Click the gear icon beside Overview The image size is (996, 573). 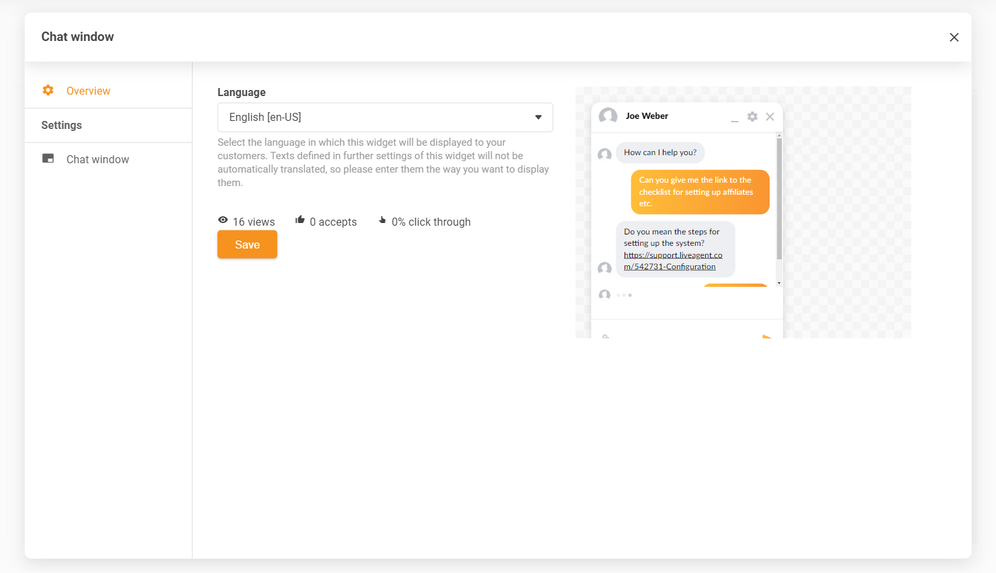point(48,90)
